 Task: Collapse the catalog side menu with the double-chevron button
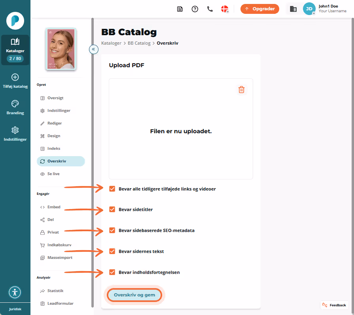click(x=93, y=49)
